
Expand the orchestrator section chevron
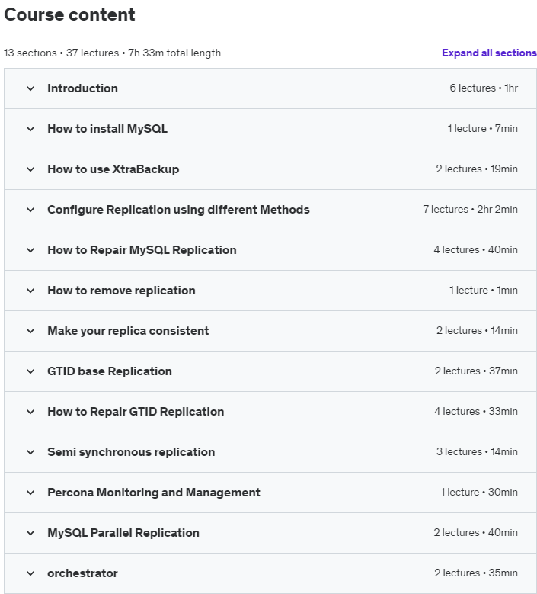pyautogui.click(x=30, y=573)
